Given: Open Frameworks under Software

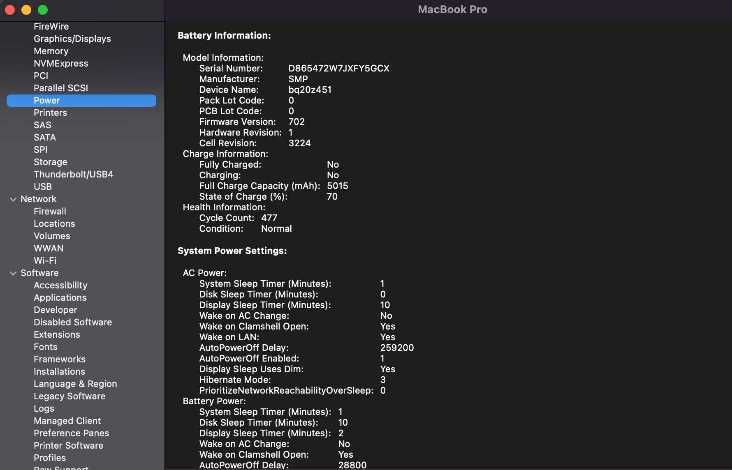Looking at the screenshot, I should coord(60,359).
